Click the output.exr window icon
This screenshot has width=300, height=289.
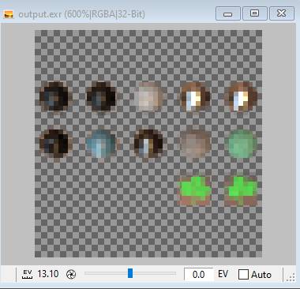9,14
